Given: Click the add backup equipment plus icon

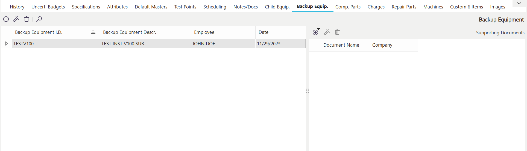Looking at the screenshot, I should [x=6, y=19].
